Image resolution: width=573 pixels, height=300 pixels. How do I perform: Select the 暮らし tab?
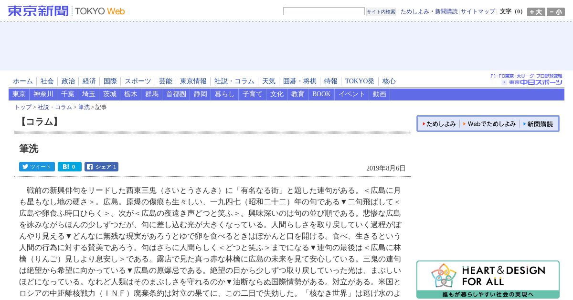(225, 94)
